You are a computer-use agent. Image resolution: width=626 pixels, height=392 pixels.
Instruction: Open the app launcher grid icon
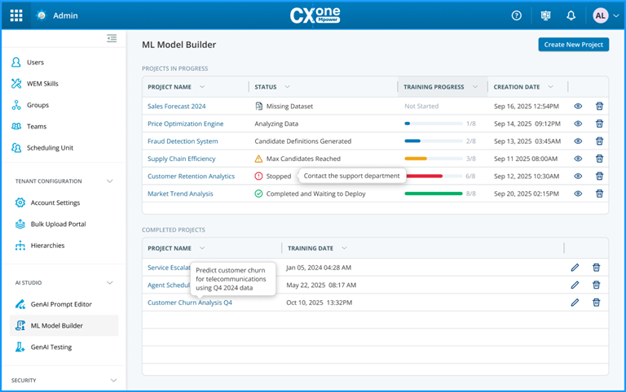coord(16,15)
